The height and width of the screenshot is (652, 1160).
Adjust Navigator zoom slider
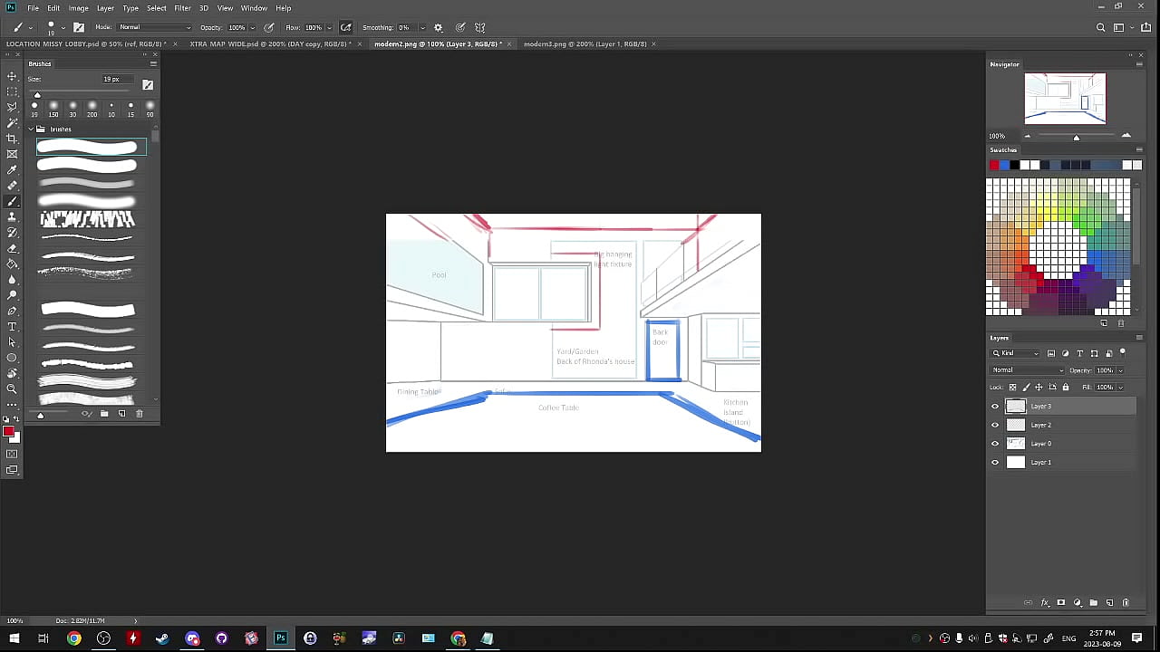pyautogui.click(x=1077, y=137)
